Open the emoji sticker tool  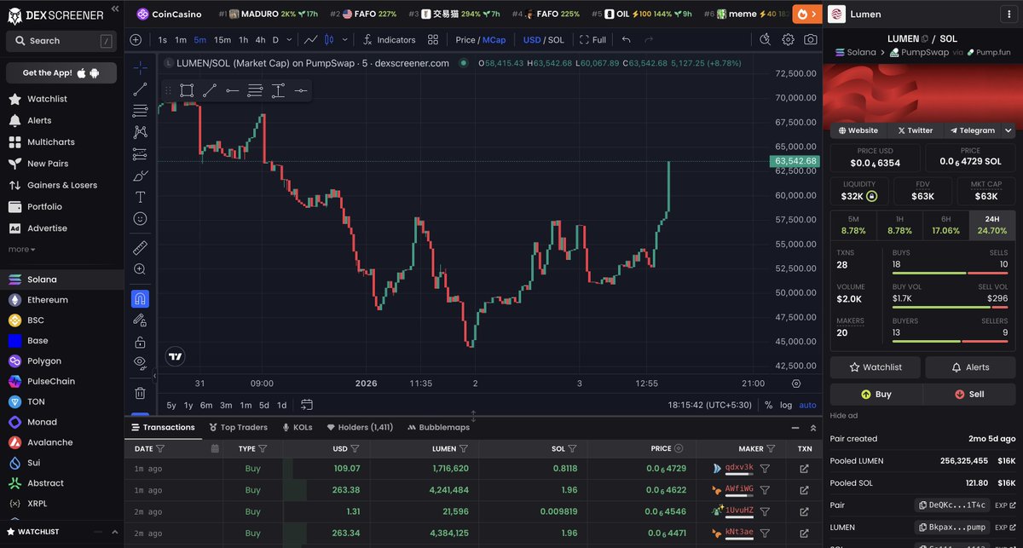(141, 218)
